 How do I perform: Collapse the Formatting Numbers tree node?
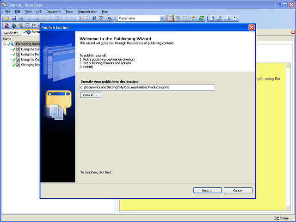click(x=5, y=44)
